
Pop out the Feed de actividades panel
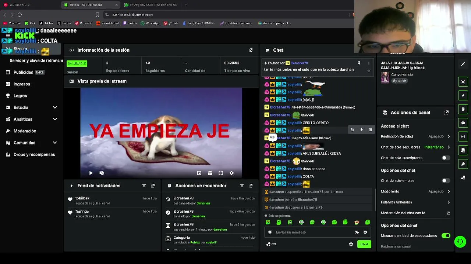point(153,186)
